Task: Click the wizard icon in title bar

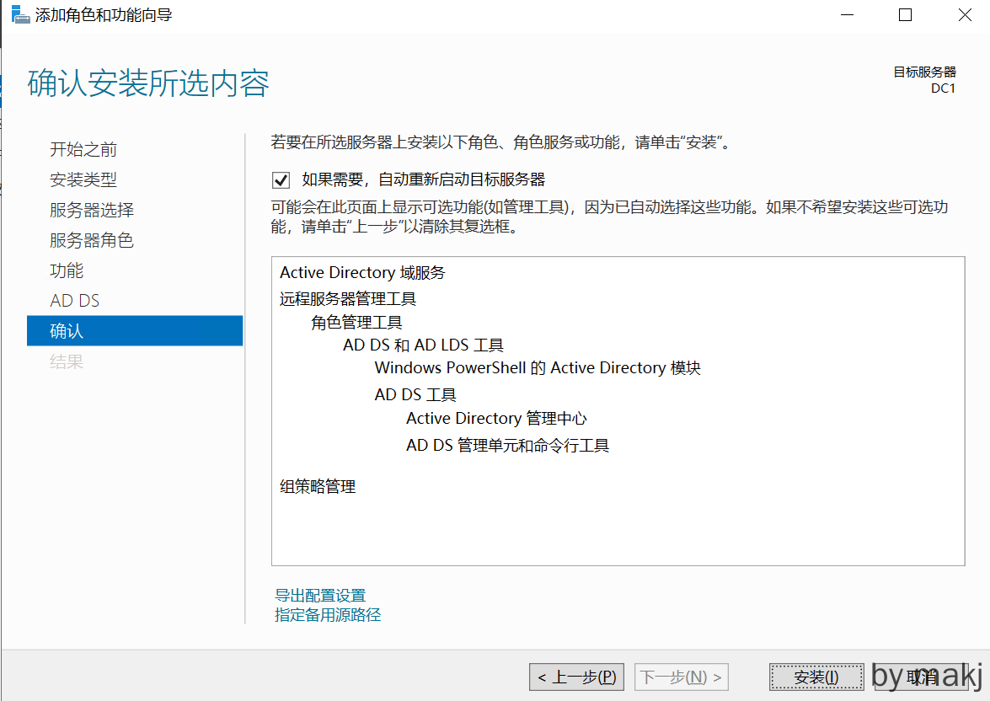Action: (20, 15)
